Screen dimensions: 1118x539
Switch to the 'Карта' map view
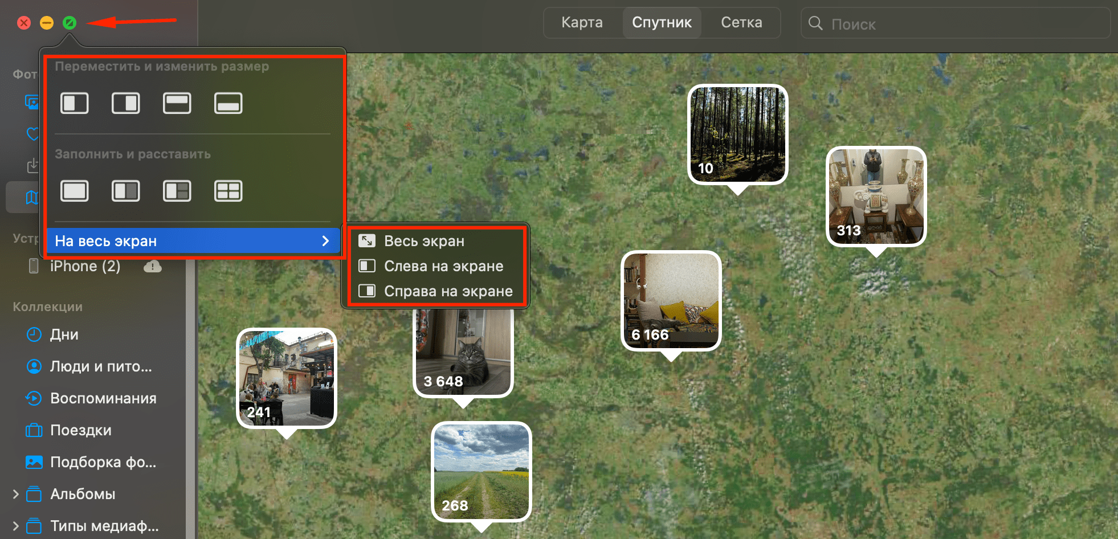[582, 22]
